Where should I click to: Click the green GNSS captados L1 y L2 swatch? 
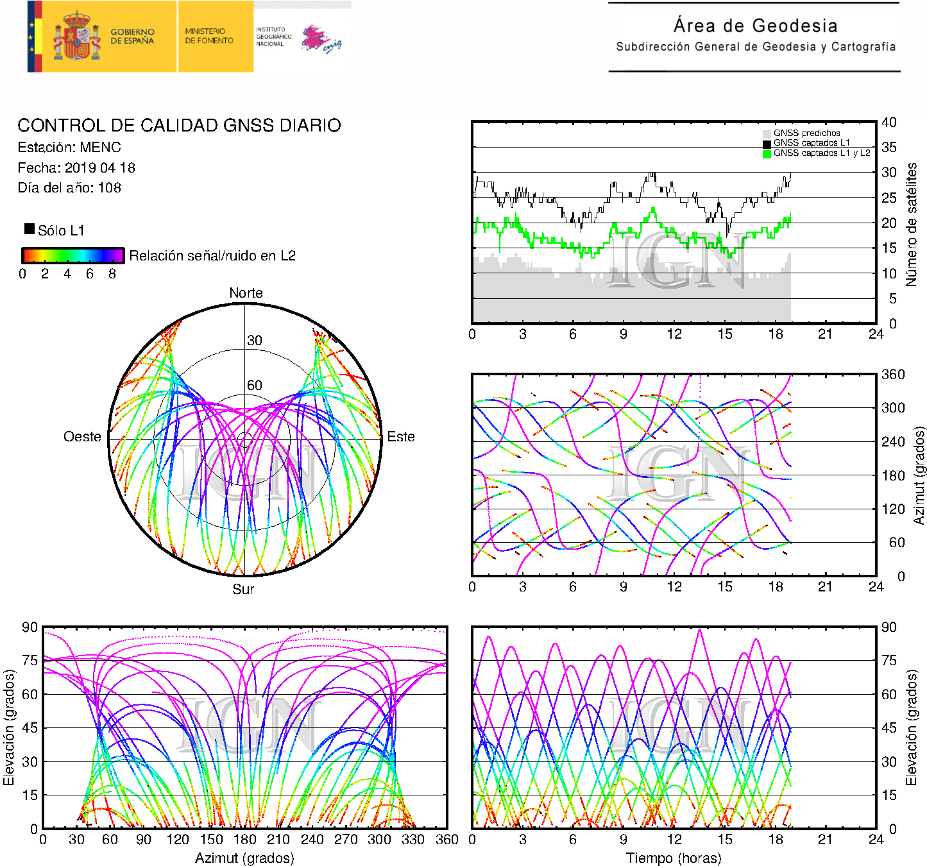click(x=767, y=154)
